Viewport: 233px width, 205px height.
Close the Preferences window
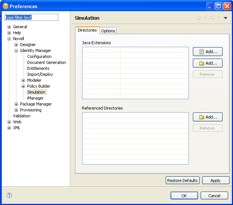227,6
